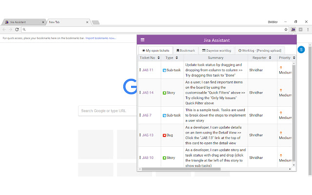Image resolution: width=312 pixels, height=195 pixels.
Task: Sort by Reporter column
Action: [270, 58]
